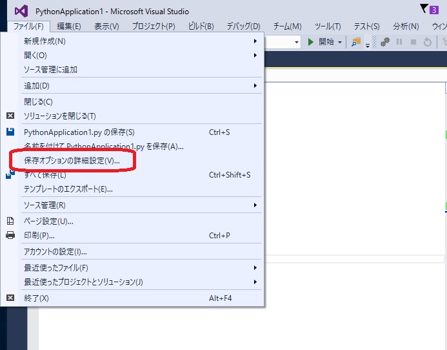This screenshot has height=350, width=447.
Task: Open the dropdown arrow next to 開始
Action: pyautogui.click(x=340, y=42)
